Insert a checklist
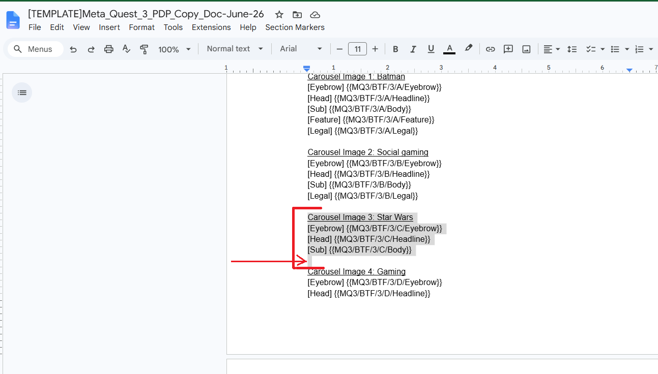Screen dimensions: 658x374 tap(591, 49)
